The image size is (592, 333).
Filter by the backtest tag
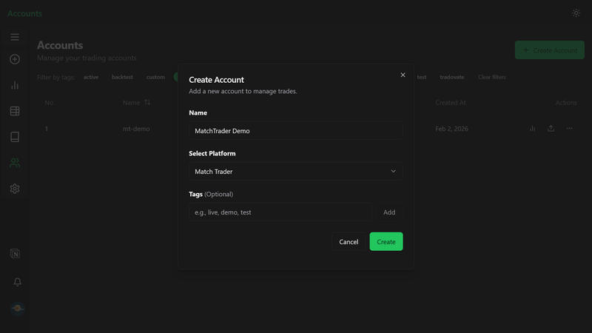[122, 77]
